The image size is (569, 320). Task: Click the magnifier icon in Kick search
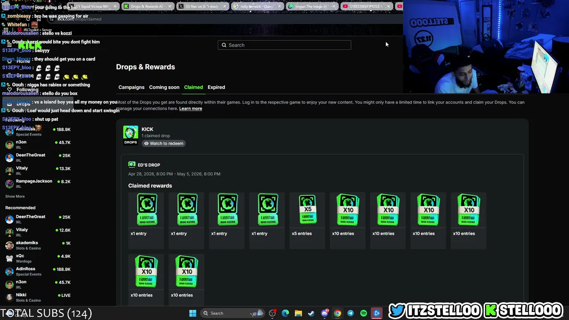coord(224,45)
